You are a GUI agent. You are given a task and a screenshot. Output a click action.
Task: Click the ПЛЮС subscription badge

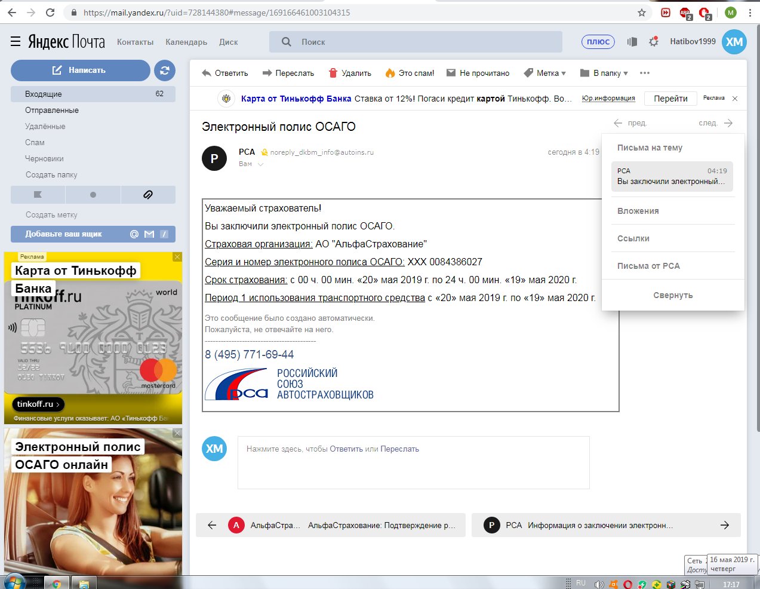598,42
